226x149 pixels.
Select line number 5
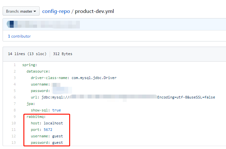(x=15, y=91)
